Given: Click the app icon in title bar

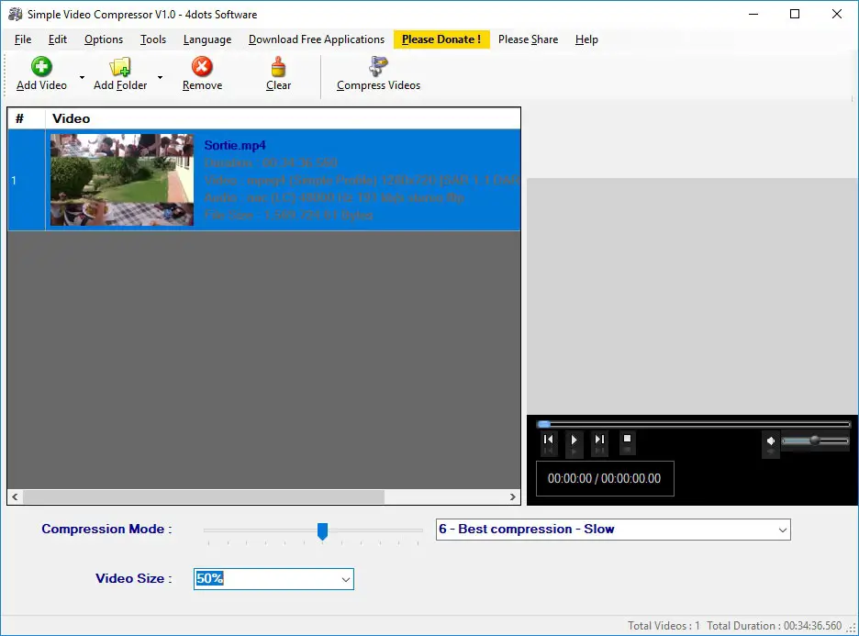Looking at the screenshot, I should point(16,15).
